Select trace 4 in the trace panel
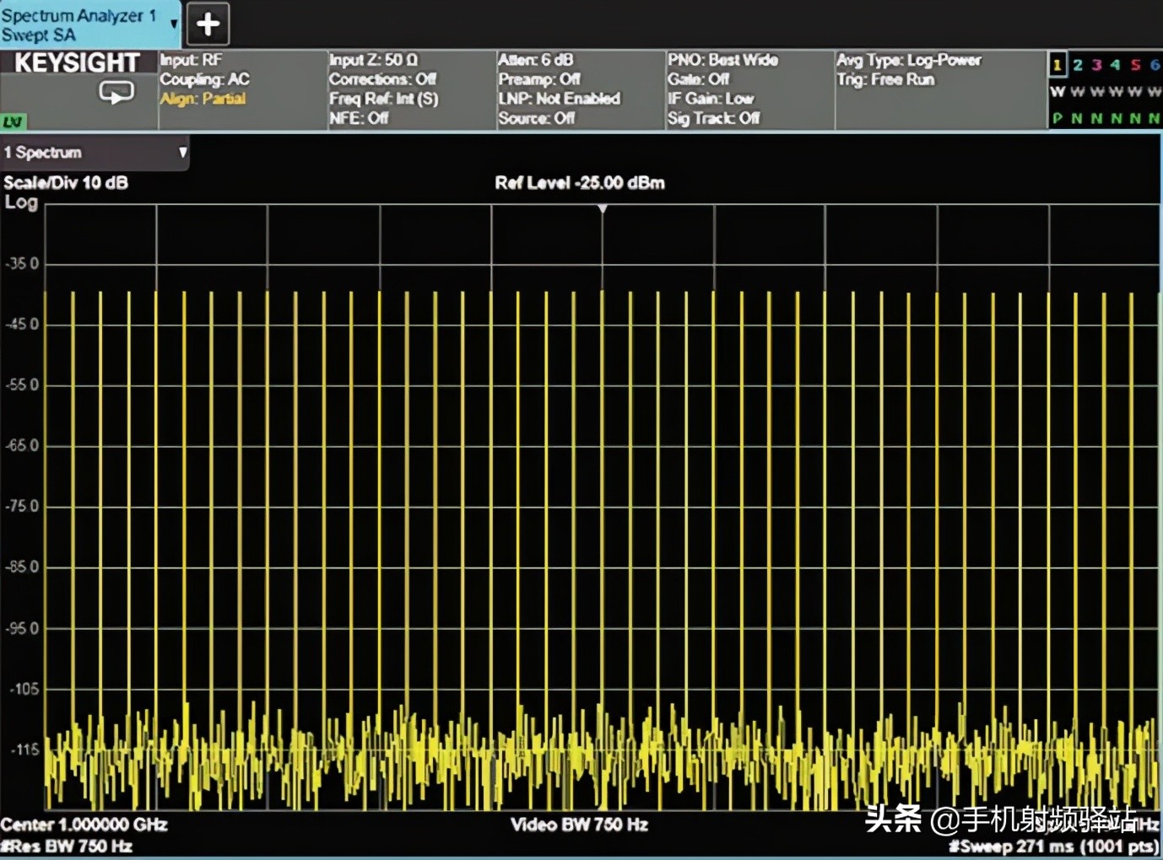This screenshot has height=860, width=1163. (x=1116, y=65)
